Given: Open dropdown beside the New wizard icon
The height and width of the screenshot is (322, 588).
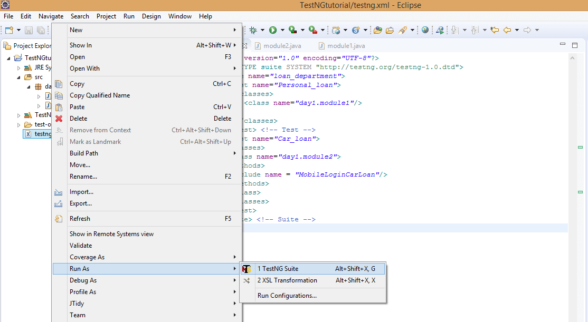Looking at the screenshot, I should click(x=18, y=30).
